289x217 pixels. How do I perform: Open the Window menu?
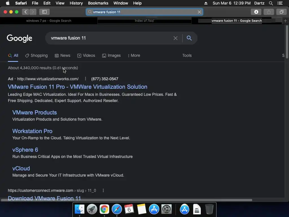coord(121,3)
